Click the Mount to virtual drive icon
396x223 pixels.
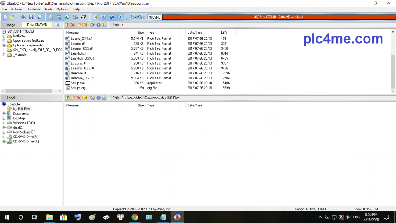[x=75, y=17]
